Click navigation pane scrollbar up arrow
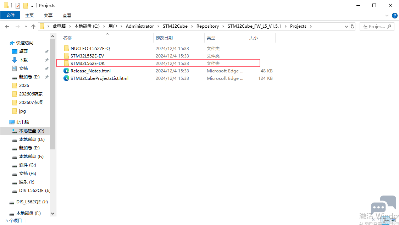The width and height of the screenshot is (399, 225). coord(53,37)
